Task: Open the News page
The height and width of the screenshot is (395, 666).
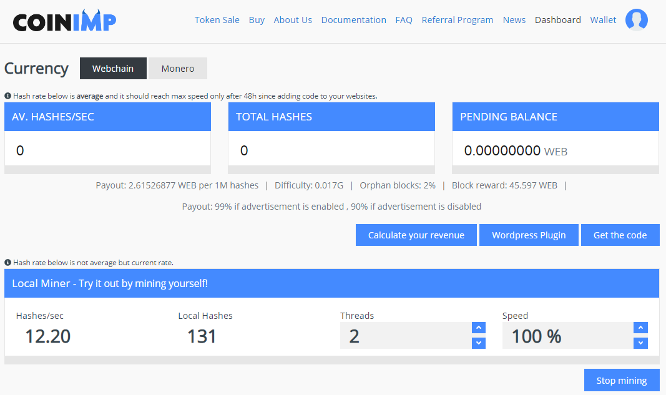Action: point(514,20)
